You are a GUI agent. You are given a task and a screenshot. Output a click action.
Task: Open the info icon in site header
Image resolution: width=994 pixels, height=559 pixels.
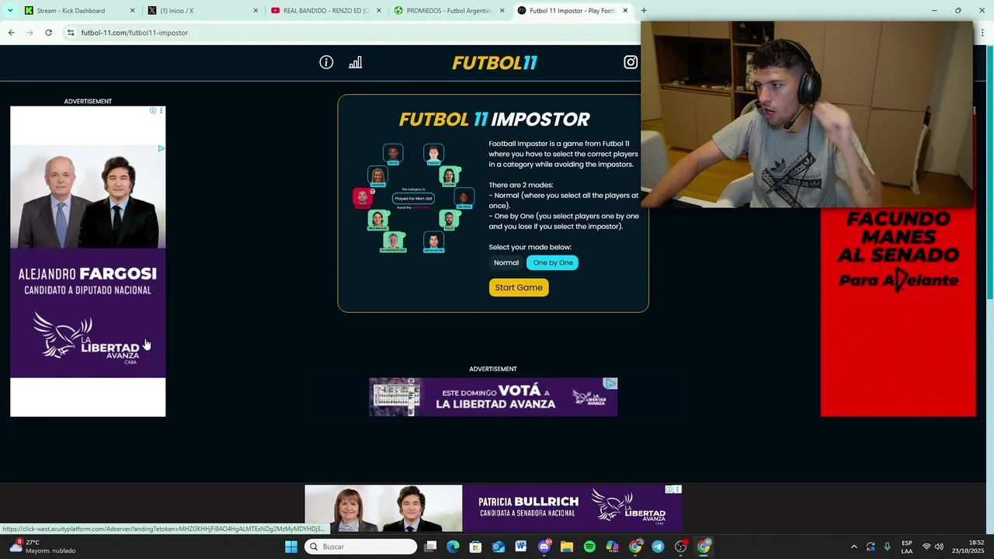[x=326, y=62]
